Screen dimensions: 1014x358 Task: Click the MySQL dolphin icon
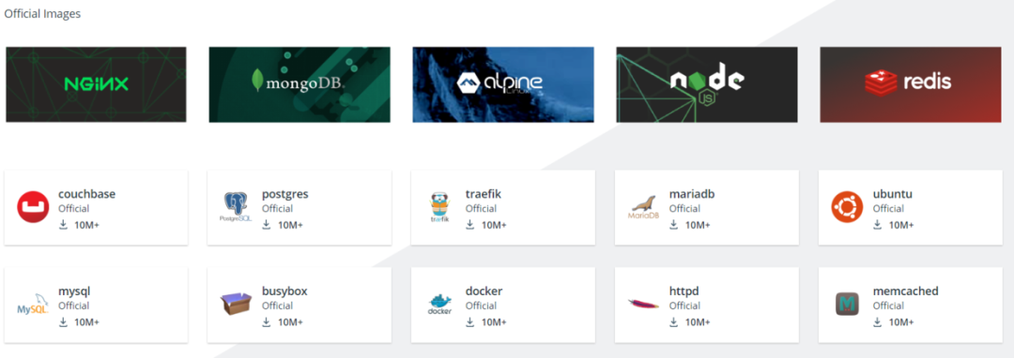click(33, 304)
